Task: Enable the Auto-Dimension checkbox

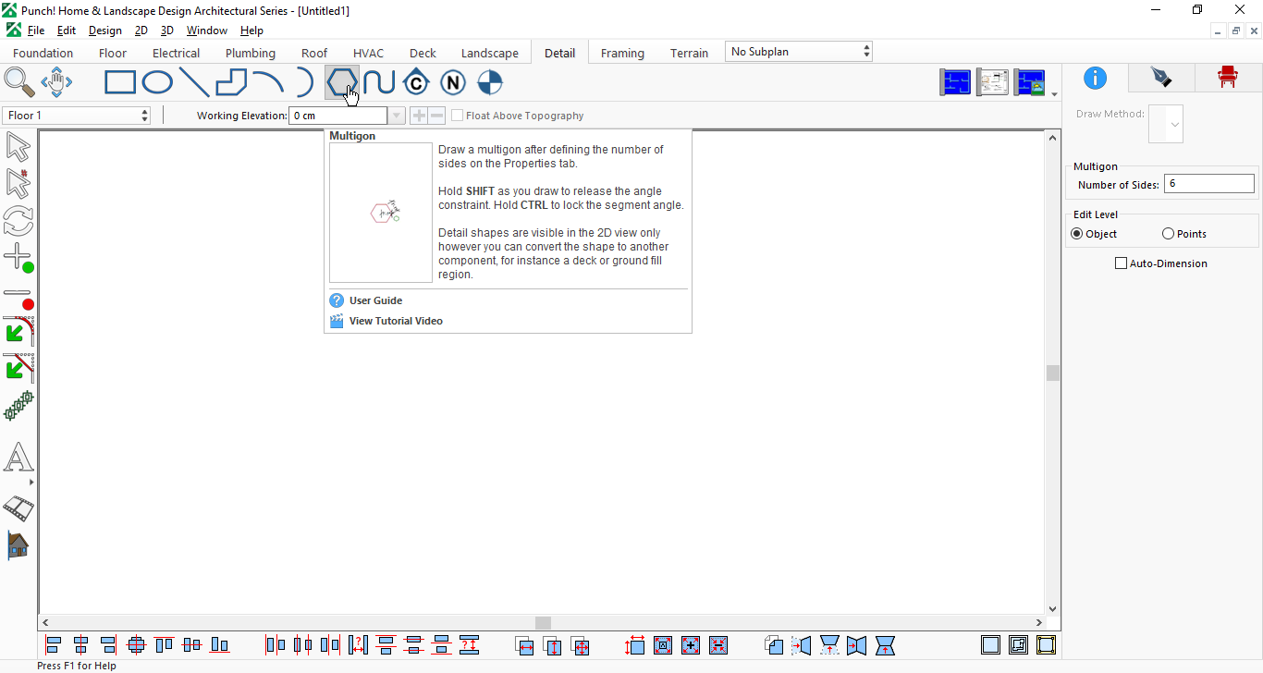Action: tap(1122, 263)
